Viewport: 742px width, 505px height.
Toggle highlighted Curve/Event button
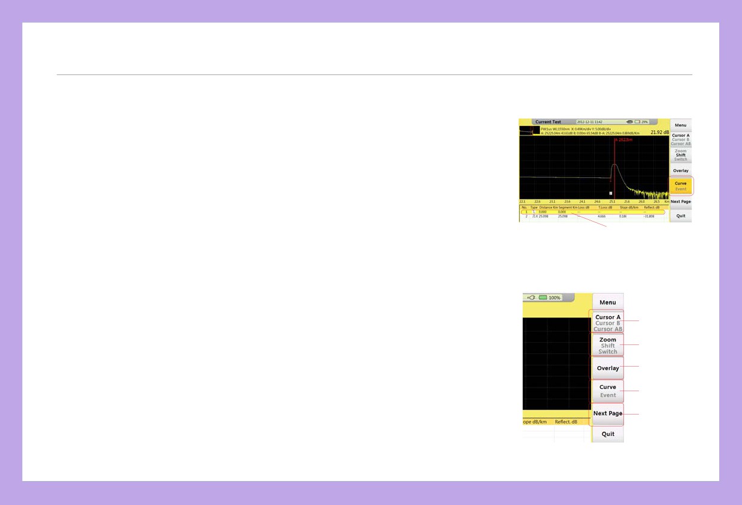(680, 186)
